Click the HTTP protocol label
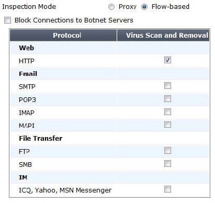 (27, 61)
